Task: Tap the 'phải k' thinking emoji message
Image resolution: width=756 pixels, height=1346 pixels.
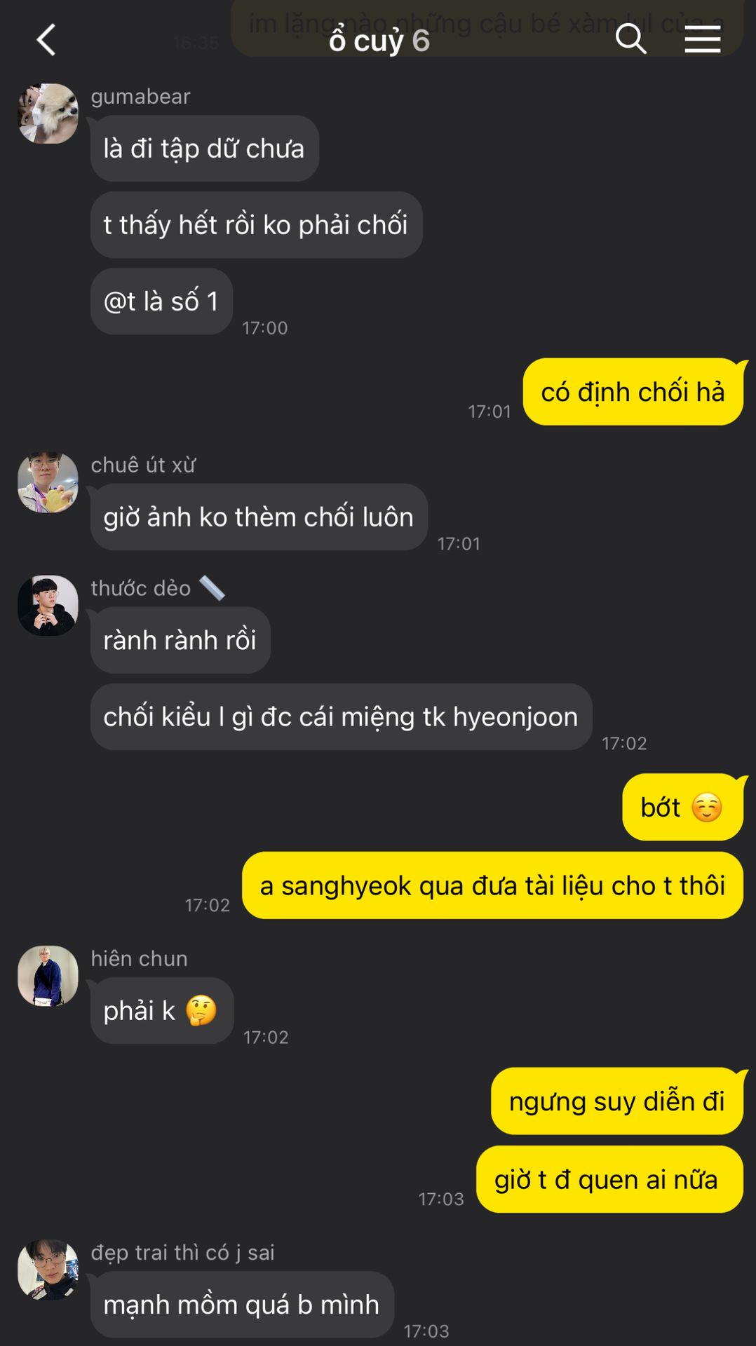Action: [162, 1011]
